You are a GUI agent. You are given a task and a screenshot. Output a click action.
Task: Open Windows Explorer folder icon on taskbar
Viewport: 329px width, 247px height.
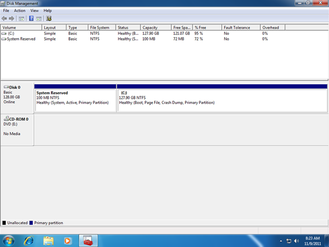click(x=48, y=241)
